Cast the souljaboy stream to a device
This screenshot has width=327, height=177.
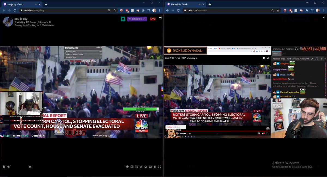137,167
